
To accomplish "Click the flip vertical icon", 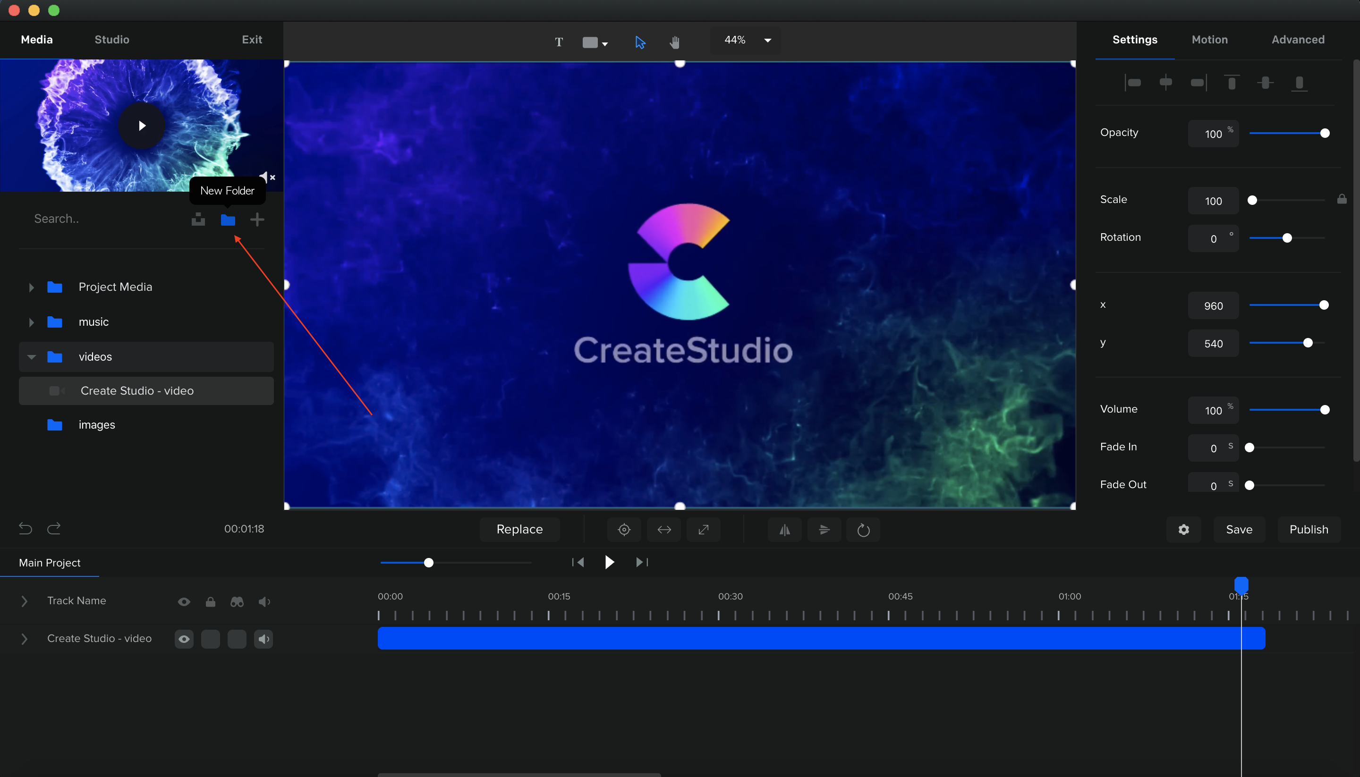I will 824,530.
